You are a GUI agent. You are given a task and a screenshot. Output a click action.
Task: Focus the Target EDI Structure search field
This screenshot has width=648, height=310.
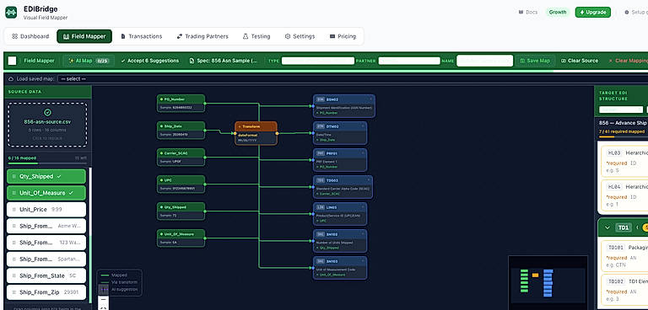[x=621, y=110]
